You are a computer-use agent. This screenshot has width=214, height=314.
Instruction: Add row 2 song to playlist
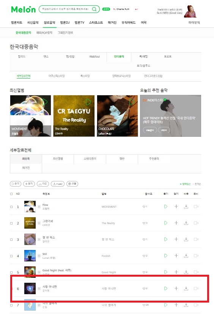click(176, 223)
